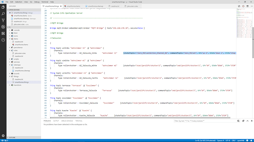Click the feedback smiley in status bar
Screen dimensions: 254x142
click(247, 141)
